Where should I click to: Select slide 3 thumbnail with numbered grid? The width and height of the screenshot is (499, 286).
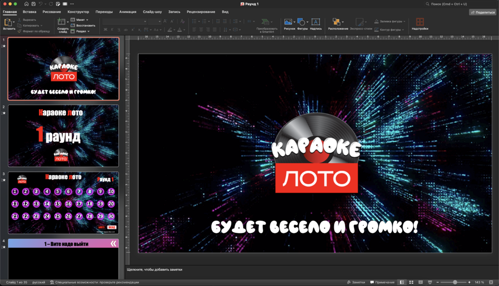(63, 203)
